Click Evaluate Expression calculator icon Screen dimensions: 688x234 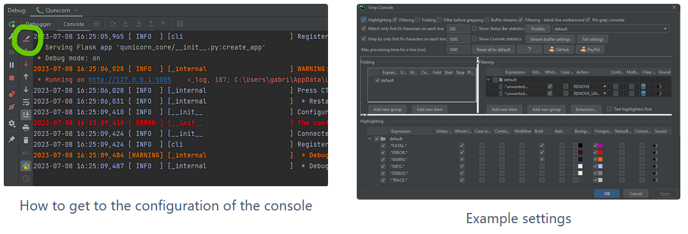[181, 24]
